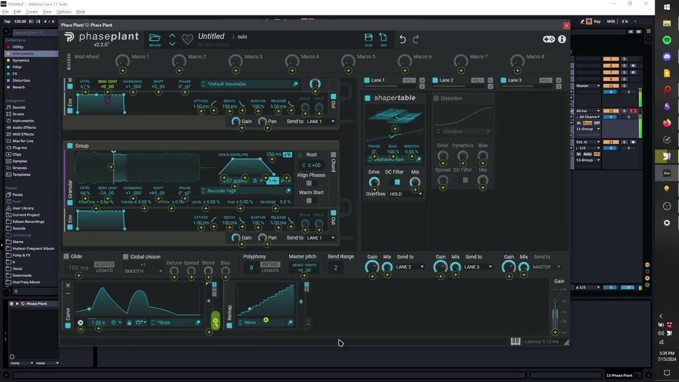Open the Send to LANE 2 dropdown
The height and width of the screenshot is (382, 679).
pyautogui.click(x=410, y=267)
